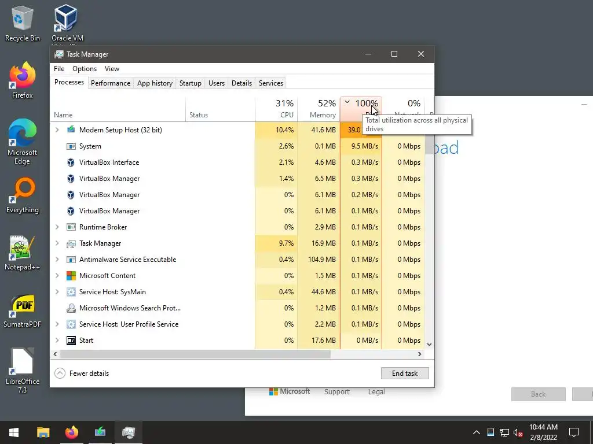Expand the Modern Setup Host process group

click(57, 130)
